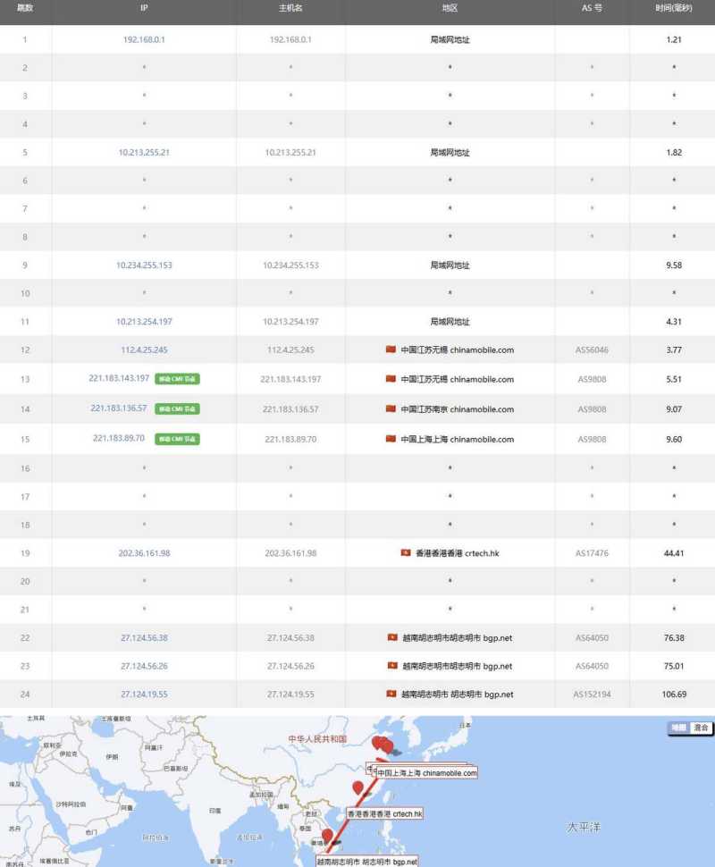Click the Vietnam flag in hop 24 row
Image resolution: width=715 pixels, height=867 pixels.
391,694
